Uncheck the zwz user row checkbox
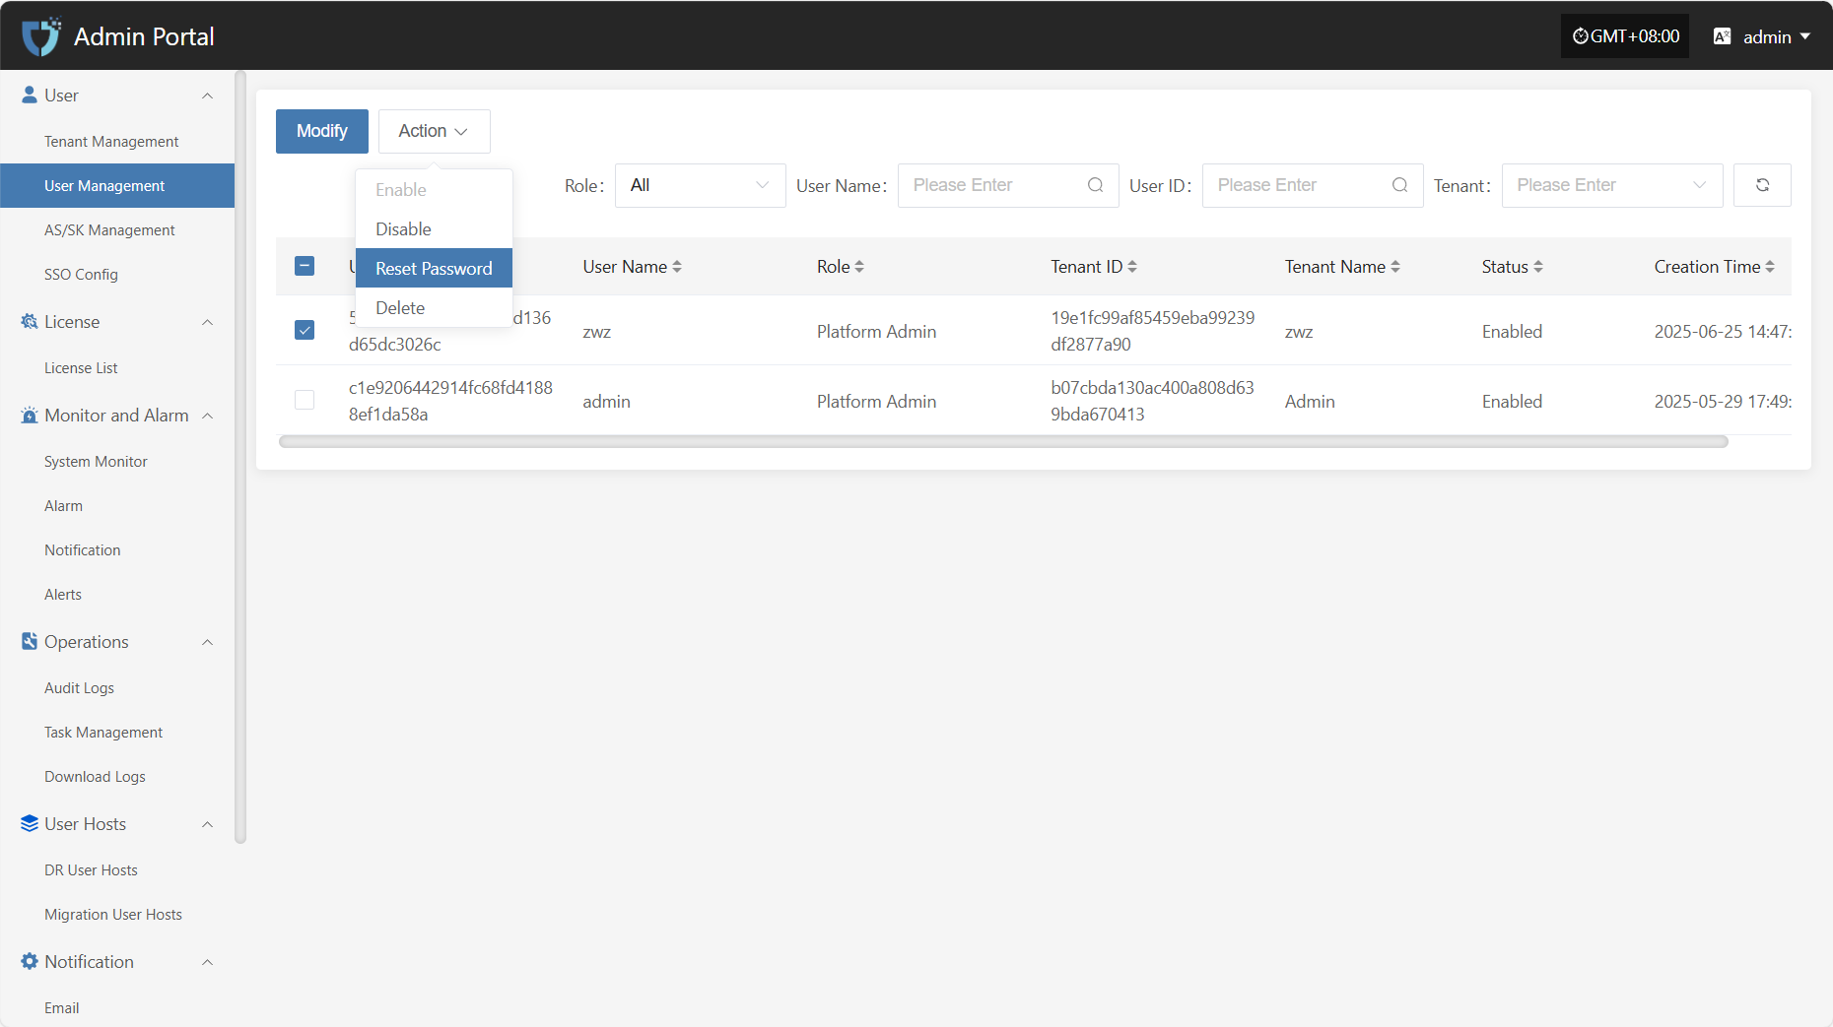This screenshot has height=1027, width=1833. pos(305,330)
